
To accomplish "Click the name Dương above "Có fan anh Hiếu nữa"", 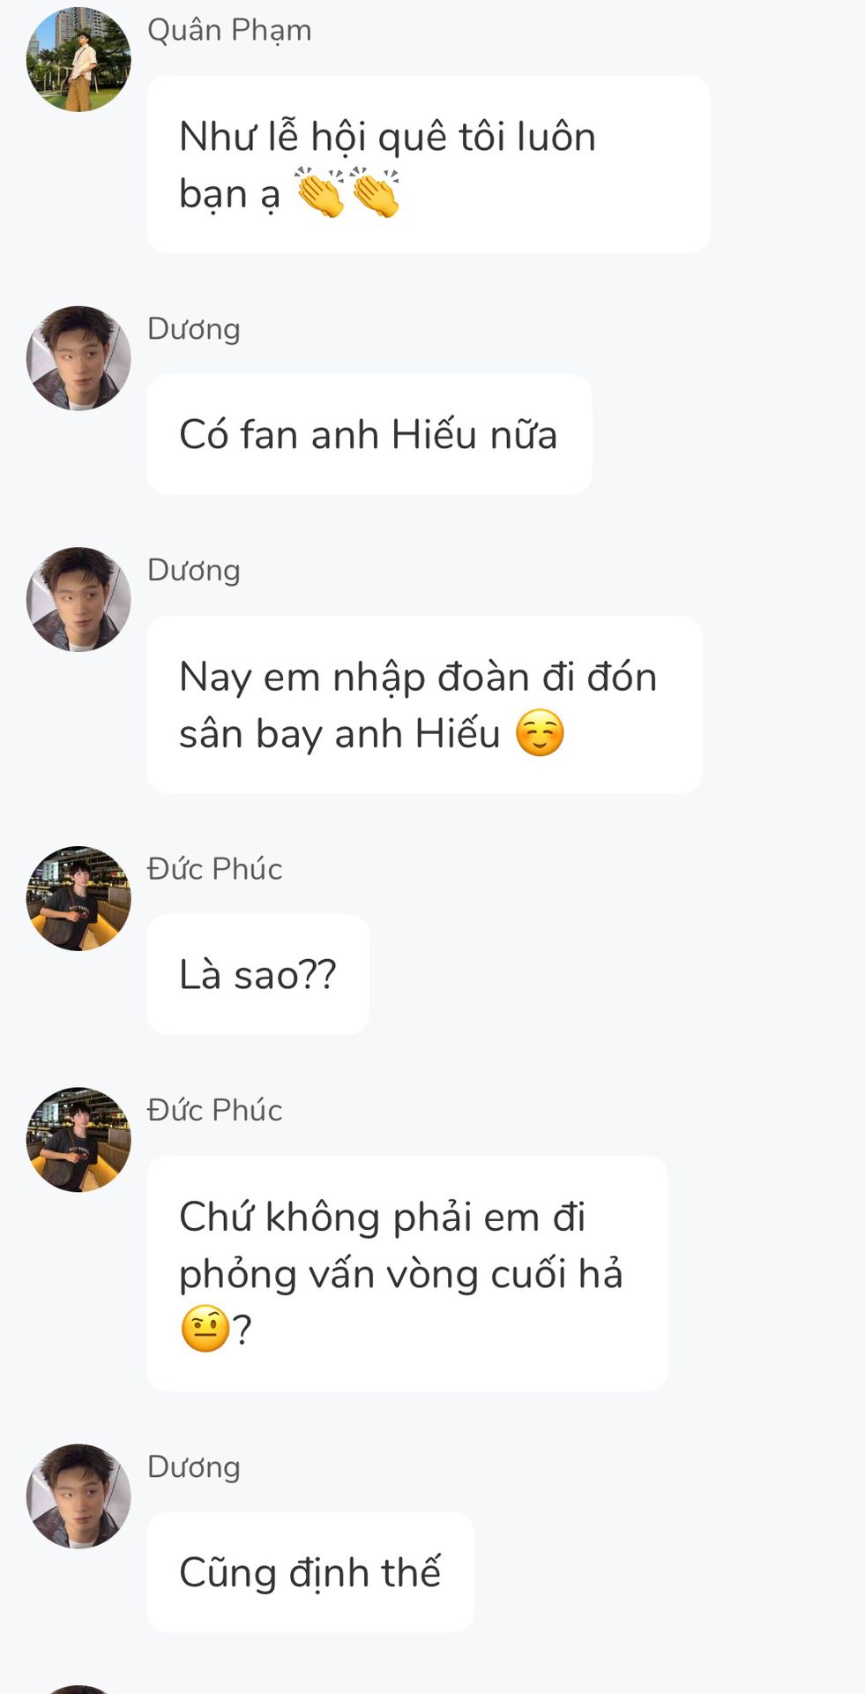I will click(194, 329).
